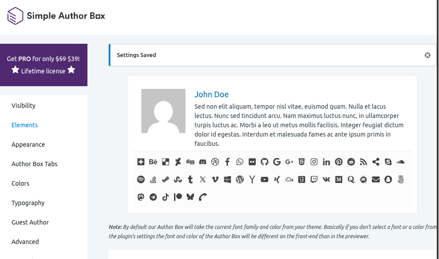This screenshot has height=259, width=439.
Task: Click the StumbleUpon social icon
Action: point(178,179)
